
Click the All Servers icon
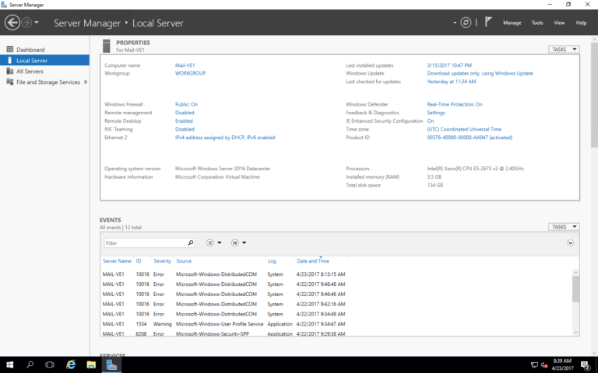coord(10,71)
